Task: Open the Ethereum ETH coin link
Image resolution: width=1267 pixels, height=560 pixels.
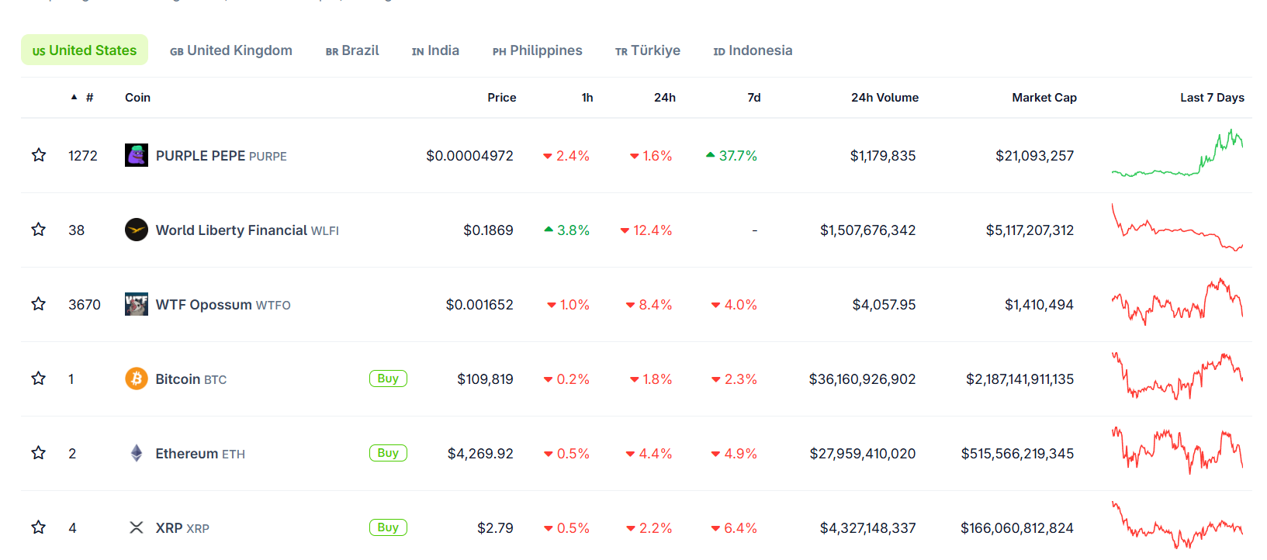Action: pyautogui.click(x=200, y=454)
